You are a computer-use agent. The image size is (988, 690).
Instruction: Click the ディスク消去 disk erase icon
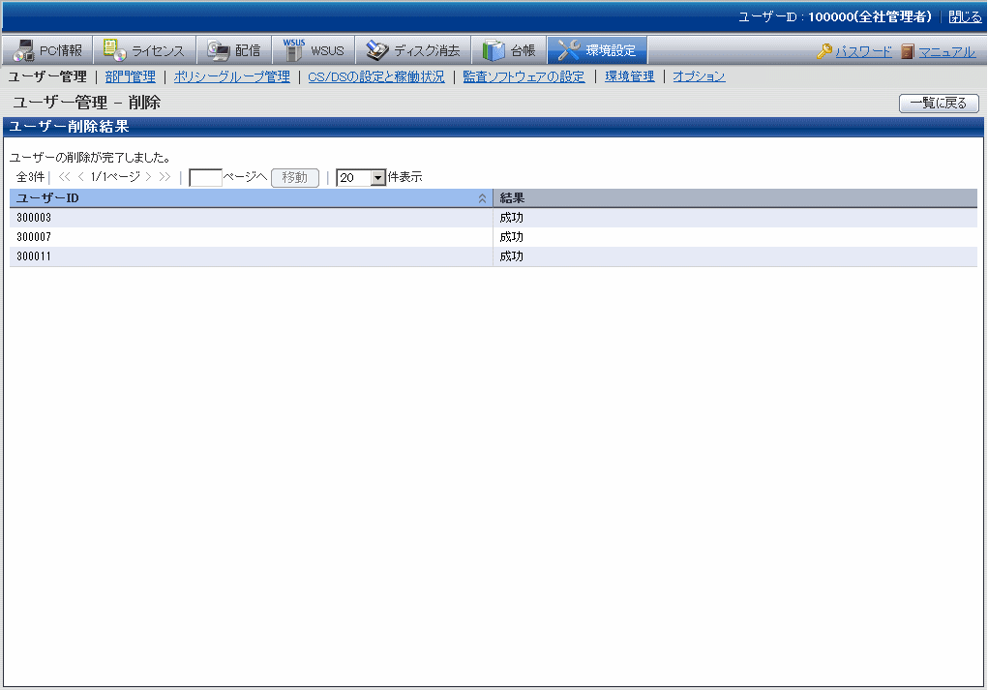pos(376,50)
